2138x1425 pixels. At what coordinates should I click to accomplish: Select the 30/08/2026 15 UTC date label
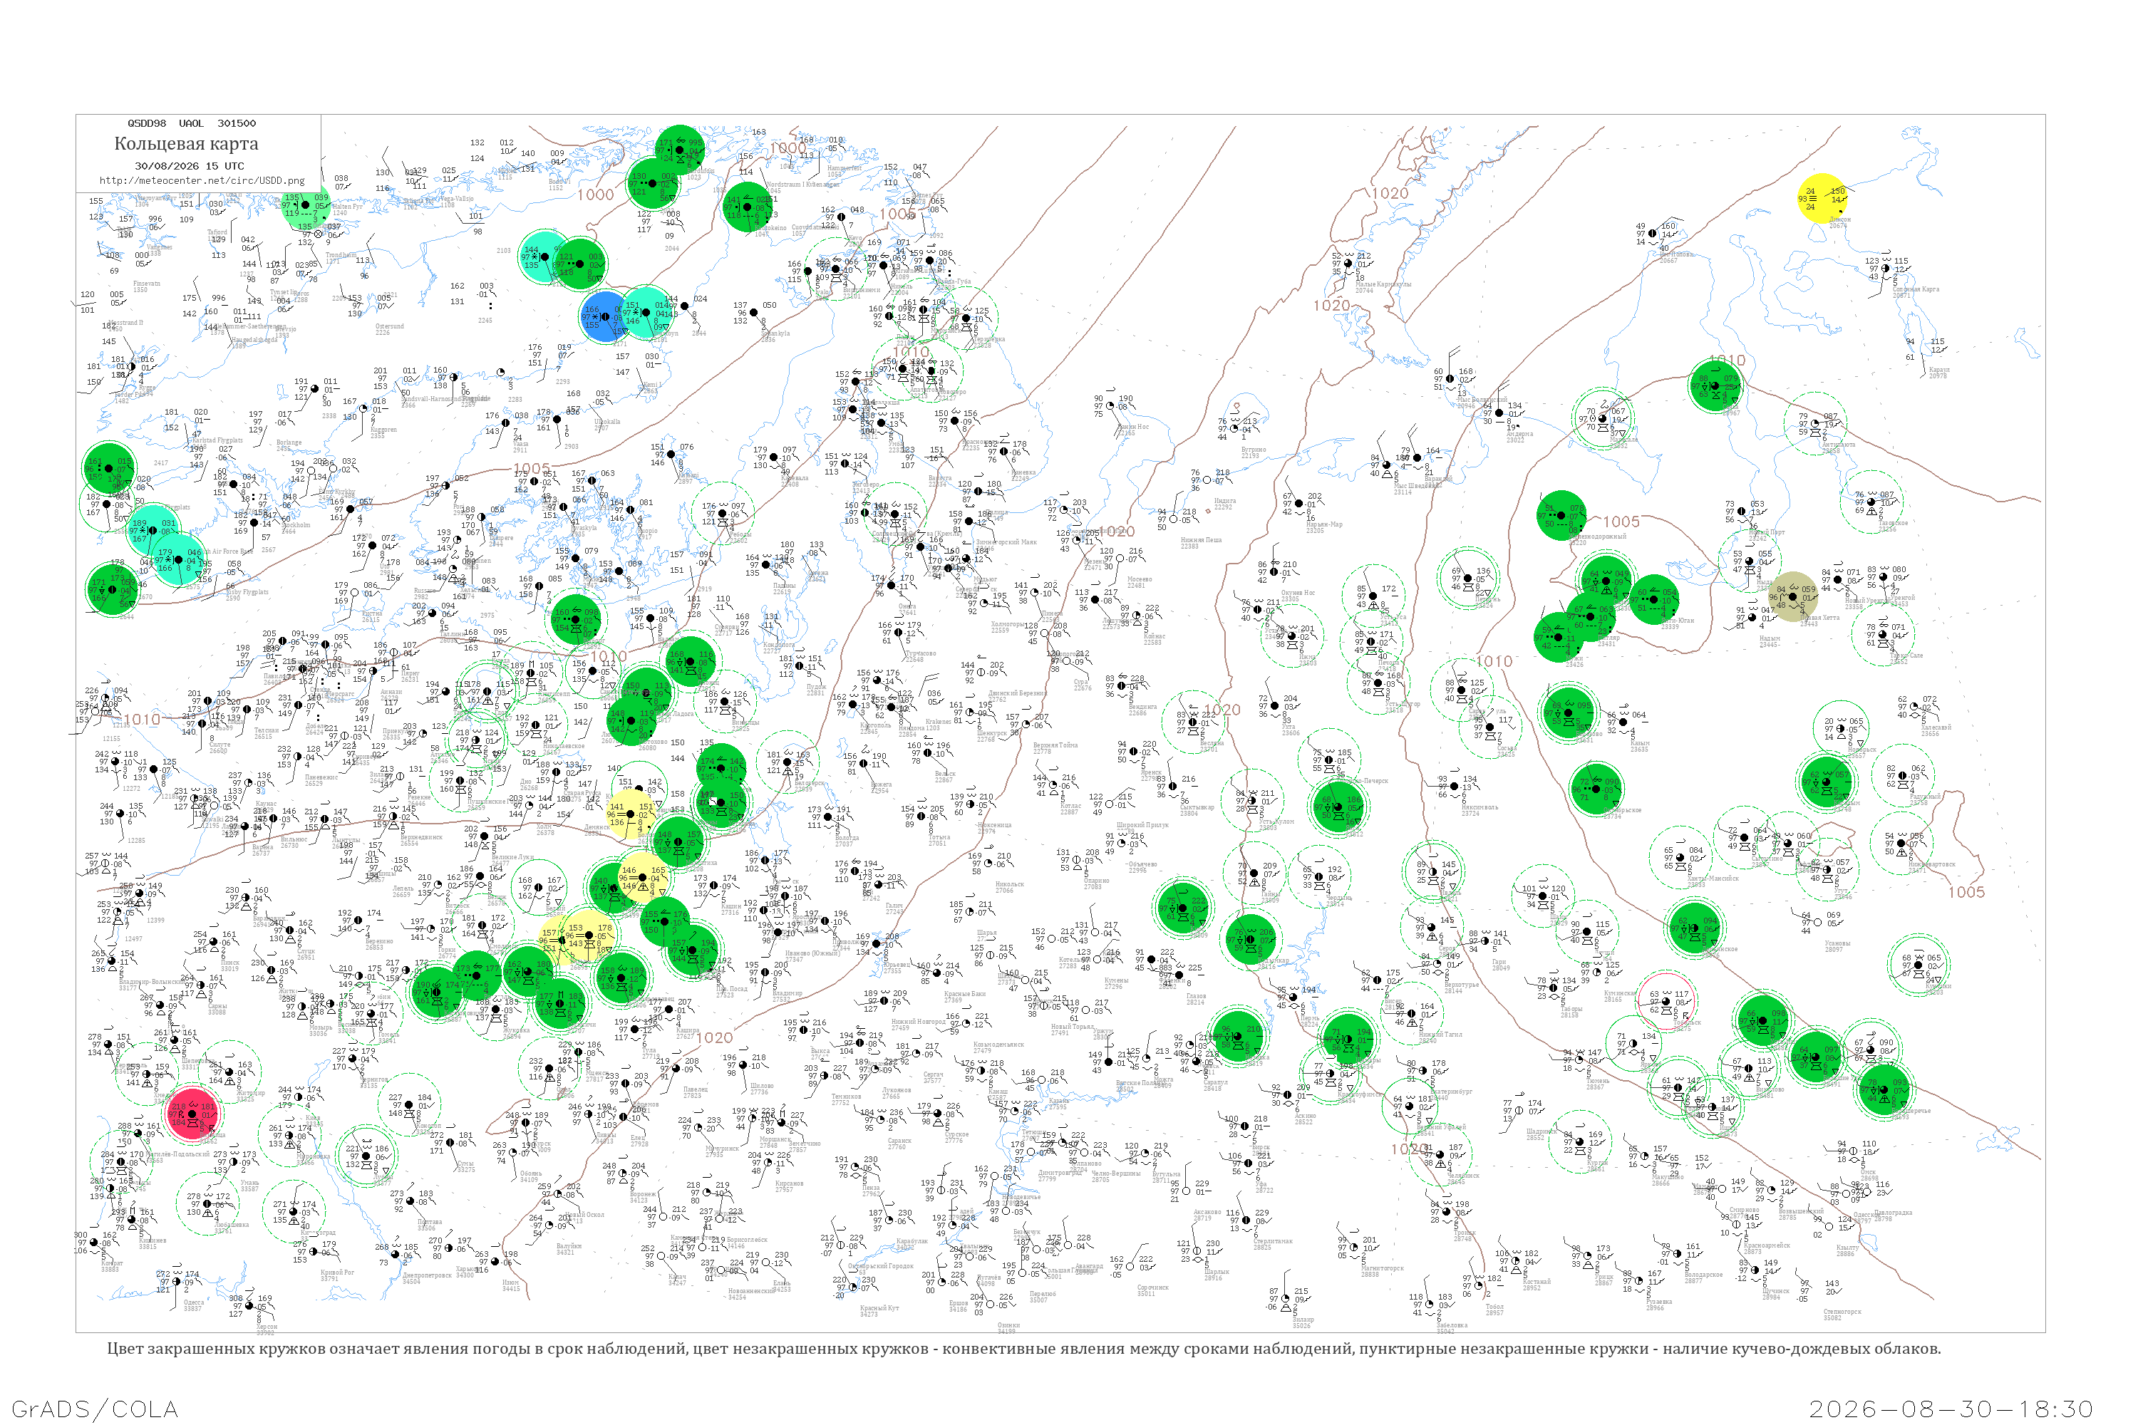point(189,166)
